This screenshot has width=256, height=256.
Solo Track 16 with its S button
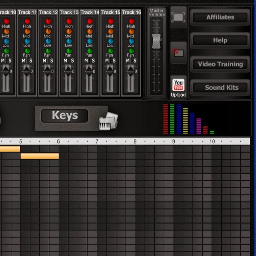(x=135, y=61)
